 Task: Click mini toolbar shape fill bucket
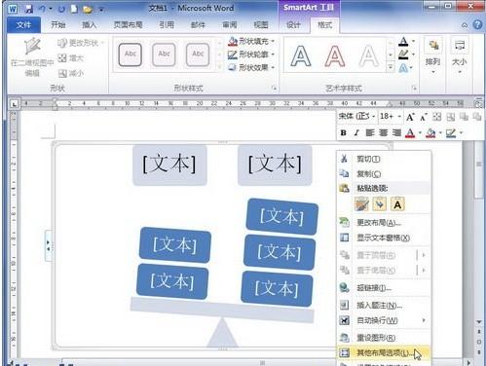pyautogui.click(x=430, y=132)
